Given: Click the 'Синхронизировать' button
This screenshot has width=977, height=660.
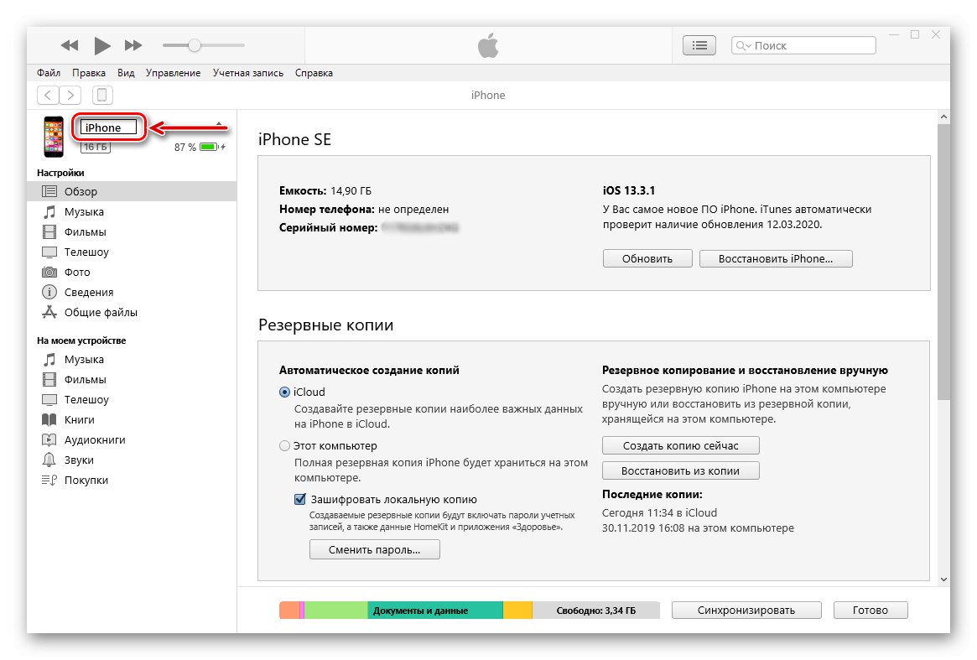Looking at the screenshot, I should click(746, 611).
